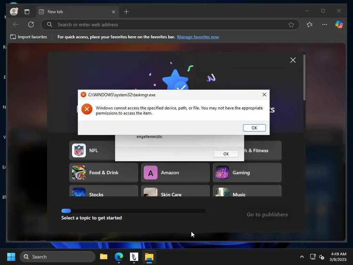353x265 pixels.
Task: Open the network status tray icon
Action: pos(313,257)
